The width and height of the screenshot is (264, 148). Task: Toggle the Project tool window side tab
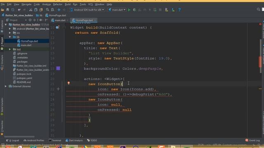coord(2,44)
